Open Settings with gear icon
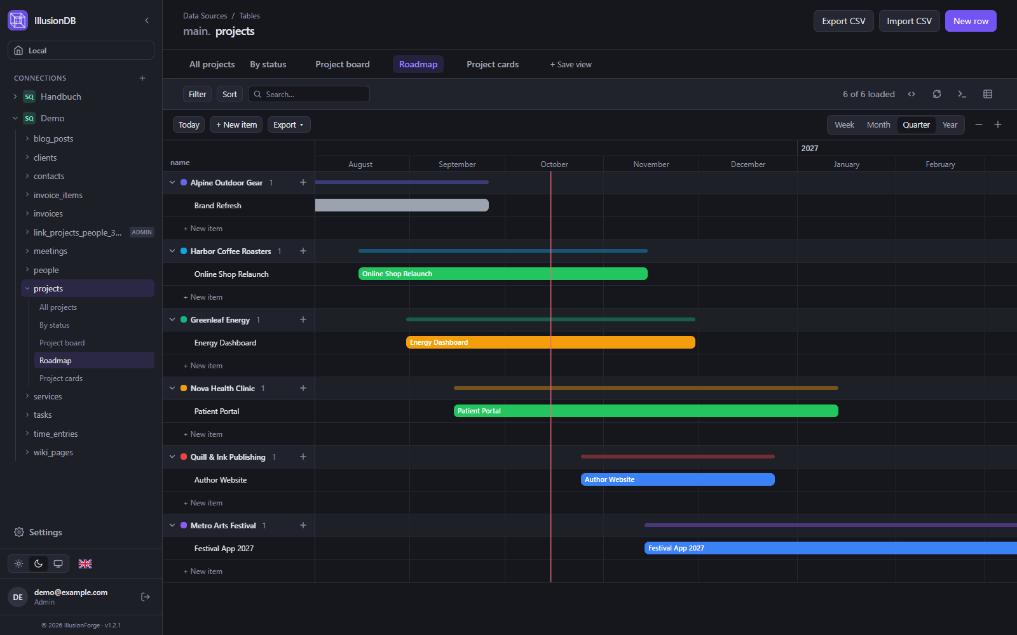The image size is (1017, 635). [x=38, y=532]
